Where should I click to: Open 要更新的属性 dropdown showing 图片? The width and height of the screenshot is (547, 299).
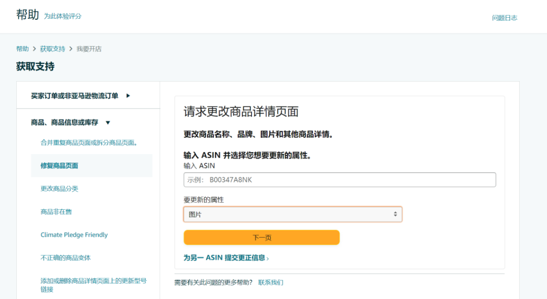tap(293, 214)
